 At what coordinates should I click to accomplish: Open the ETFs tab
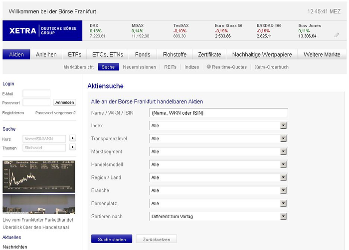click(x=75, y=54)
